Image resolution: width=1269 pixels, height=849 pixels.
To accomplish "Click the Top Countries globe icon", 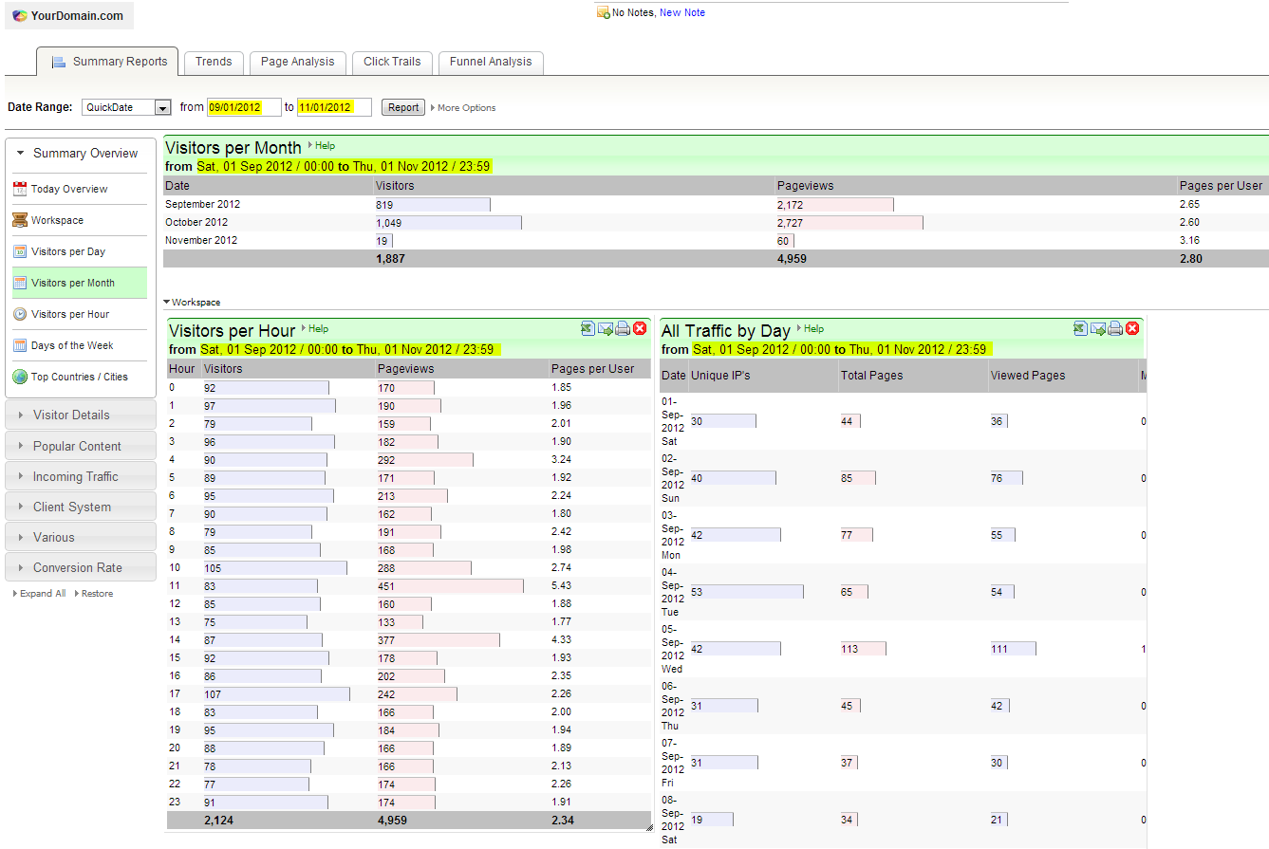I will [x=20, y=377].
